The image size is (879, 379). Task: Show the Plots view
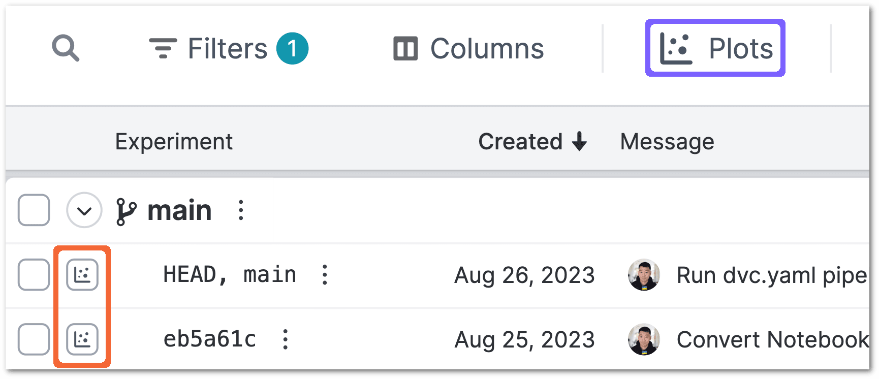point(715,48)
